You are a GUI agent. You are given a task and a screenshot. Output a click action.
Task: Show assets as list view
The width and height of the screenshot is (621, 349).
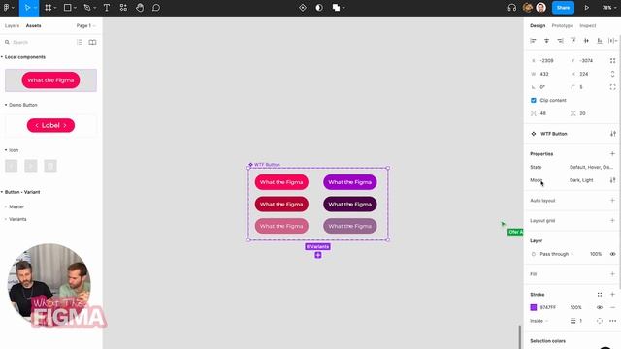point(80,42)
